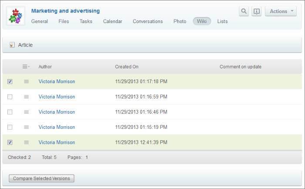Open row menu for 01:16:59 PM version
This screenshot has width=305, height=189.
click(x=26, y=97)
